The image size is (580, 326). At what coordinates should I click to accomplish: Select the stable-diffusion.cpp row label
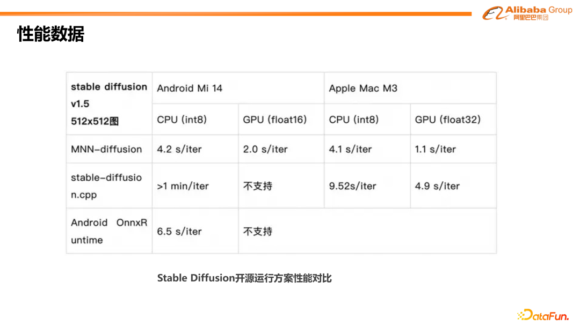click(x=106, y=186)
